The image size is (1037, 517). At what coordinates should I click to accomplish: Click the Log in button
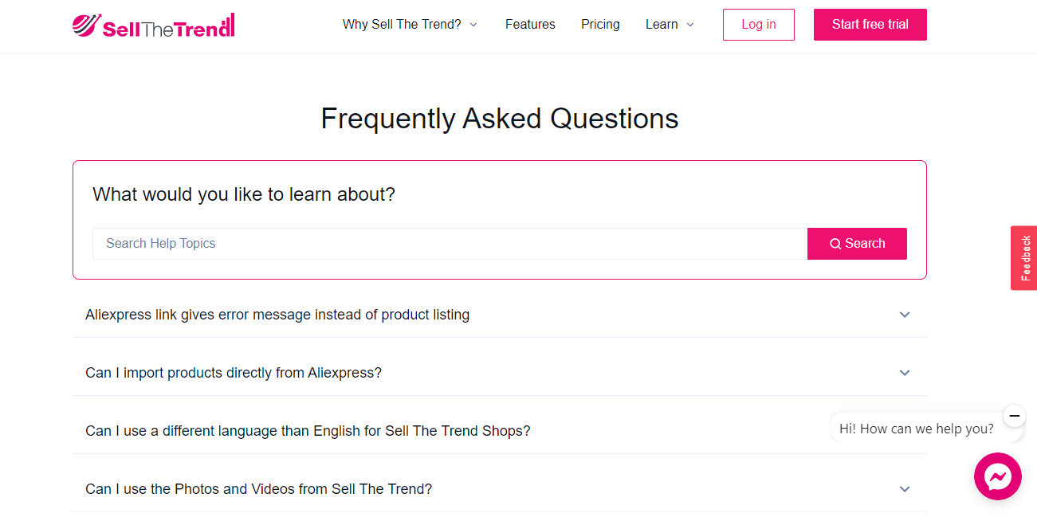[x=758, y=25]
